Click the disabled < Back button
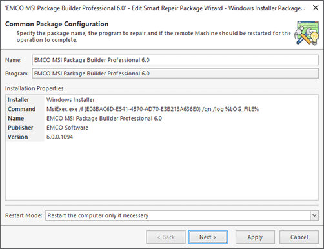324x249 pixels. [166, 237]
